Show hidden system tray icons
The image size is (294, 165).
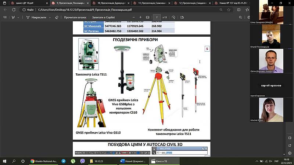pos(257,161)
